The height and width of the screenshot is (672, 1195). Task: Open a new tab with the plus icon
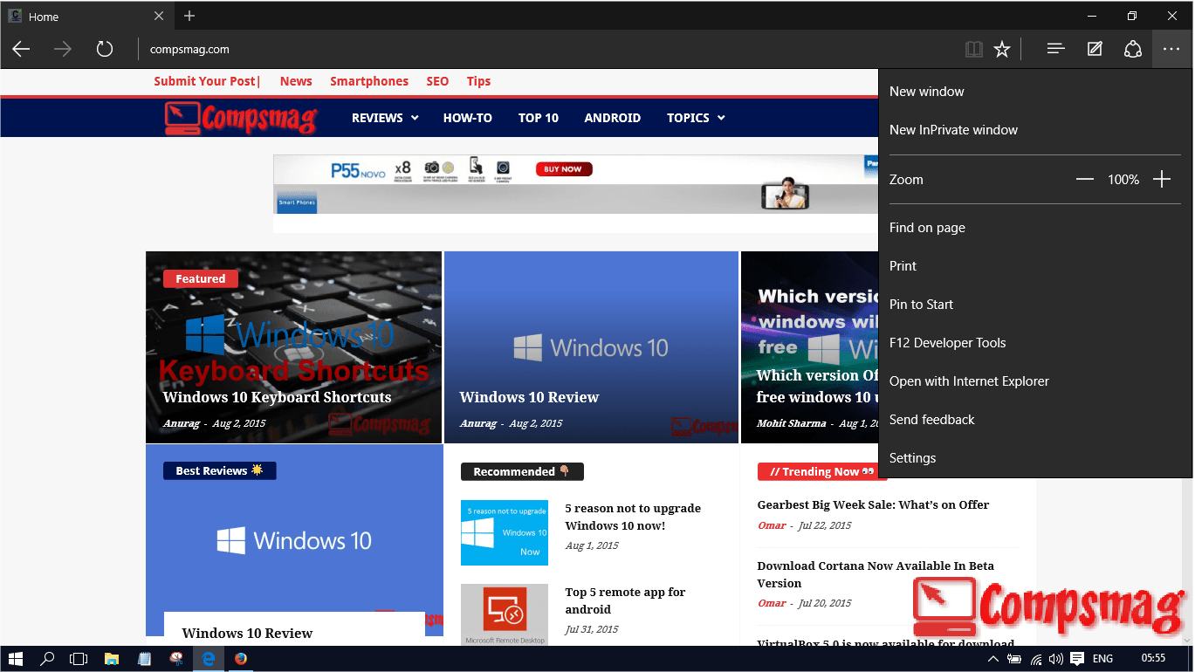[189, 16]
